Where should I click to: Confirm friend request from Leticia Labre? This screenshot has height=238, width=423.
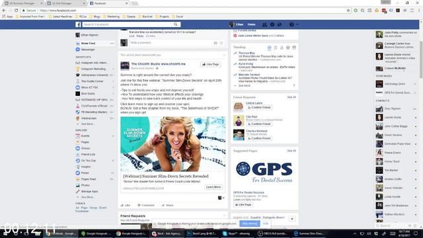(x=259, y=108)
